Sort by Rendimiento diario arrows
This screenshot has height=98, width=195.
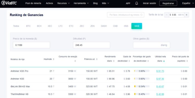(x=114, y=61)
